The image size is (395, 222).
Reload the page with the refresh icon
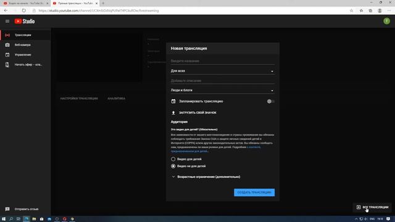pyautogui.click(x=23, y=10)
